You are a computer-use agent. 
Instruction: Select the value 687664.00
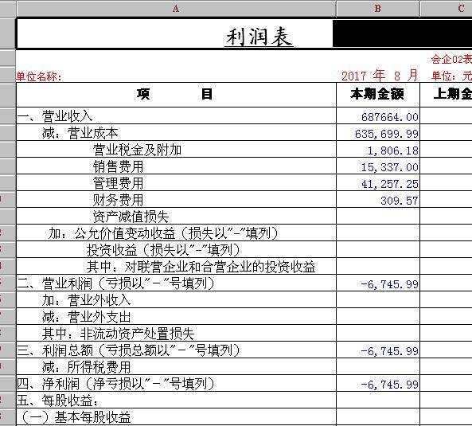point(389,117)
